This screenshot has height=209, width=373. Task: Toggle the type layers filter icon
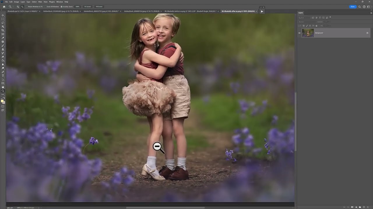(x=320, y=18)
